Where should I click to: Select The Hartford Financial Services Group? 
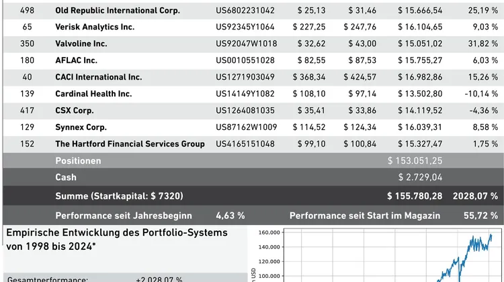[x=130, y=144]
